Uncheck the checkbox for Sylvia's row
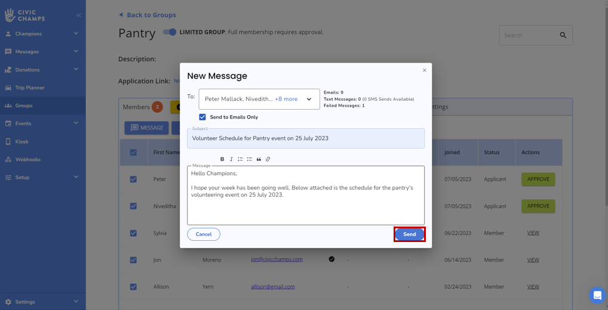The image size is (608, 310). tap(133, 233)
